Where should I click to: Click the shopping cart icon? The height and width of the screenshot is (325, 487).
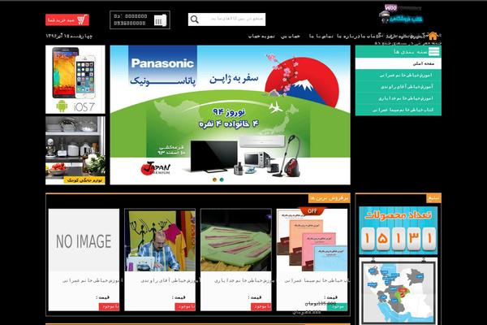pyautogui.click(x=81, y=19)
